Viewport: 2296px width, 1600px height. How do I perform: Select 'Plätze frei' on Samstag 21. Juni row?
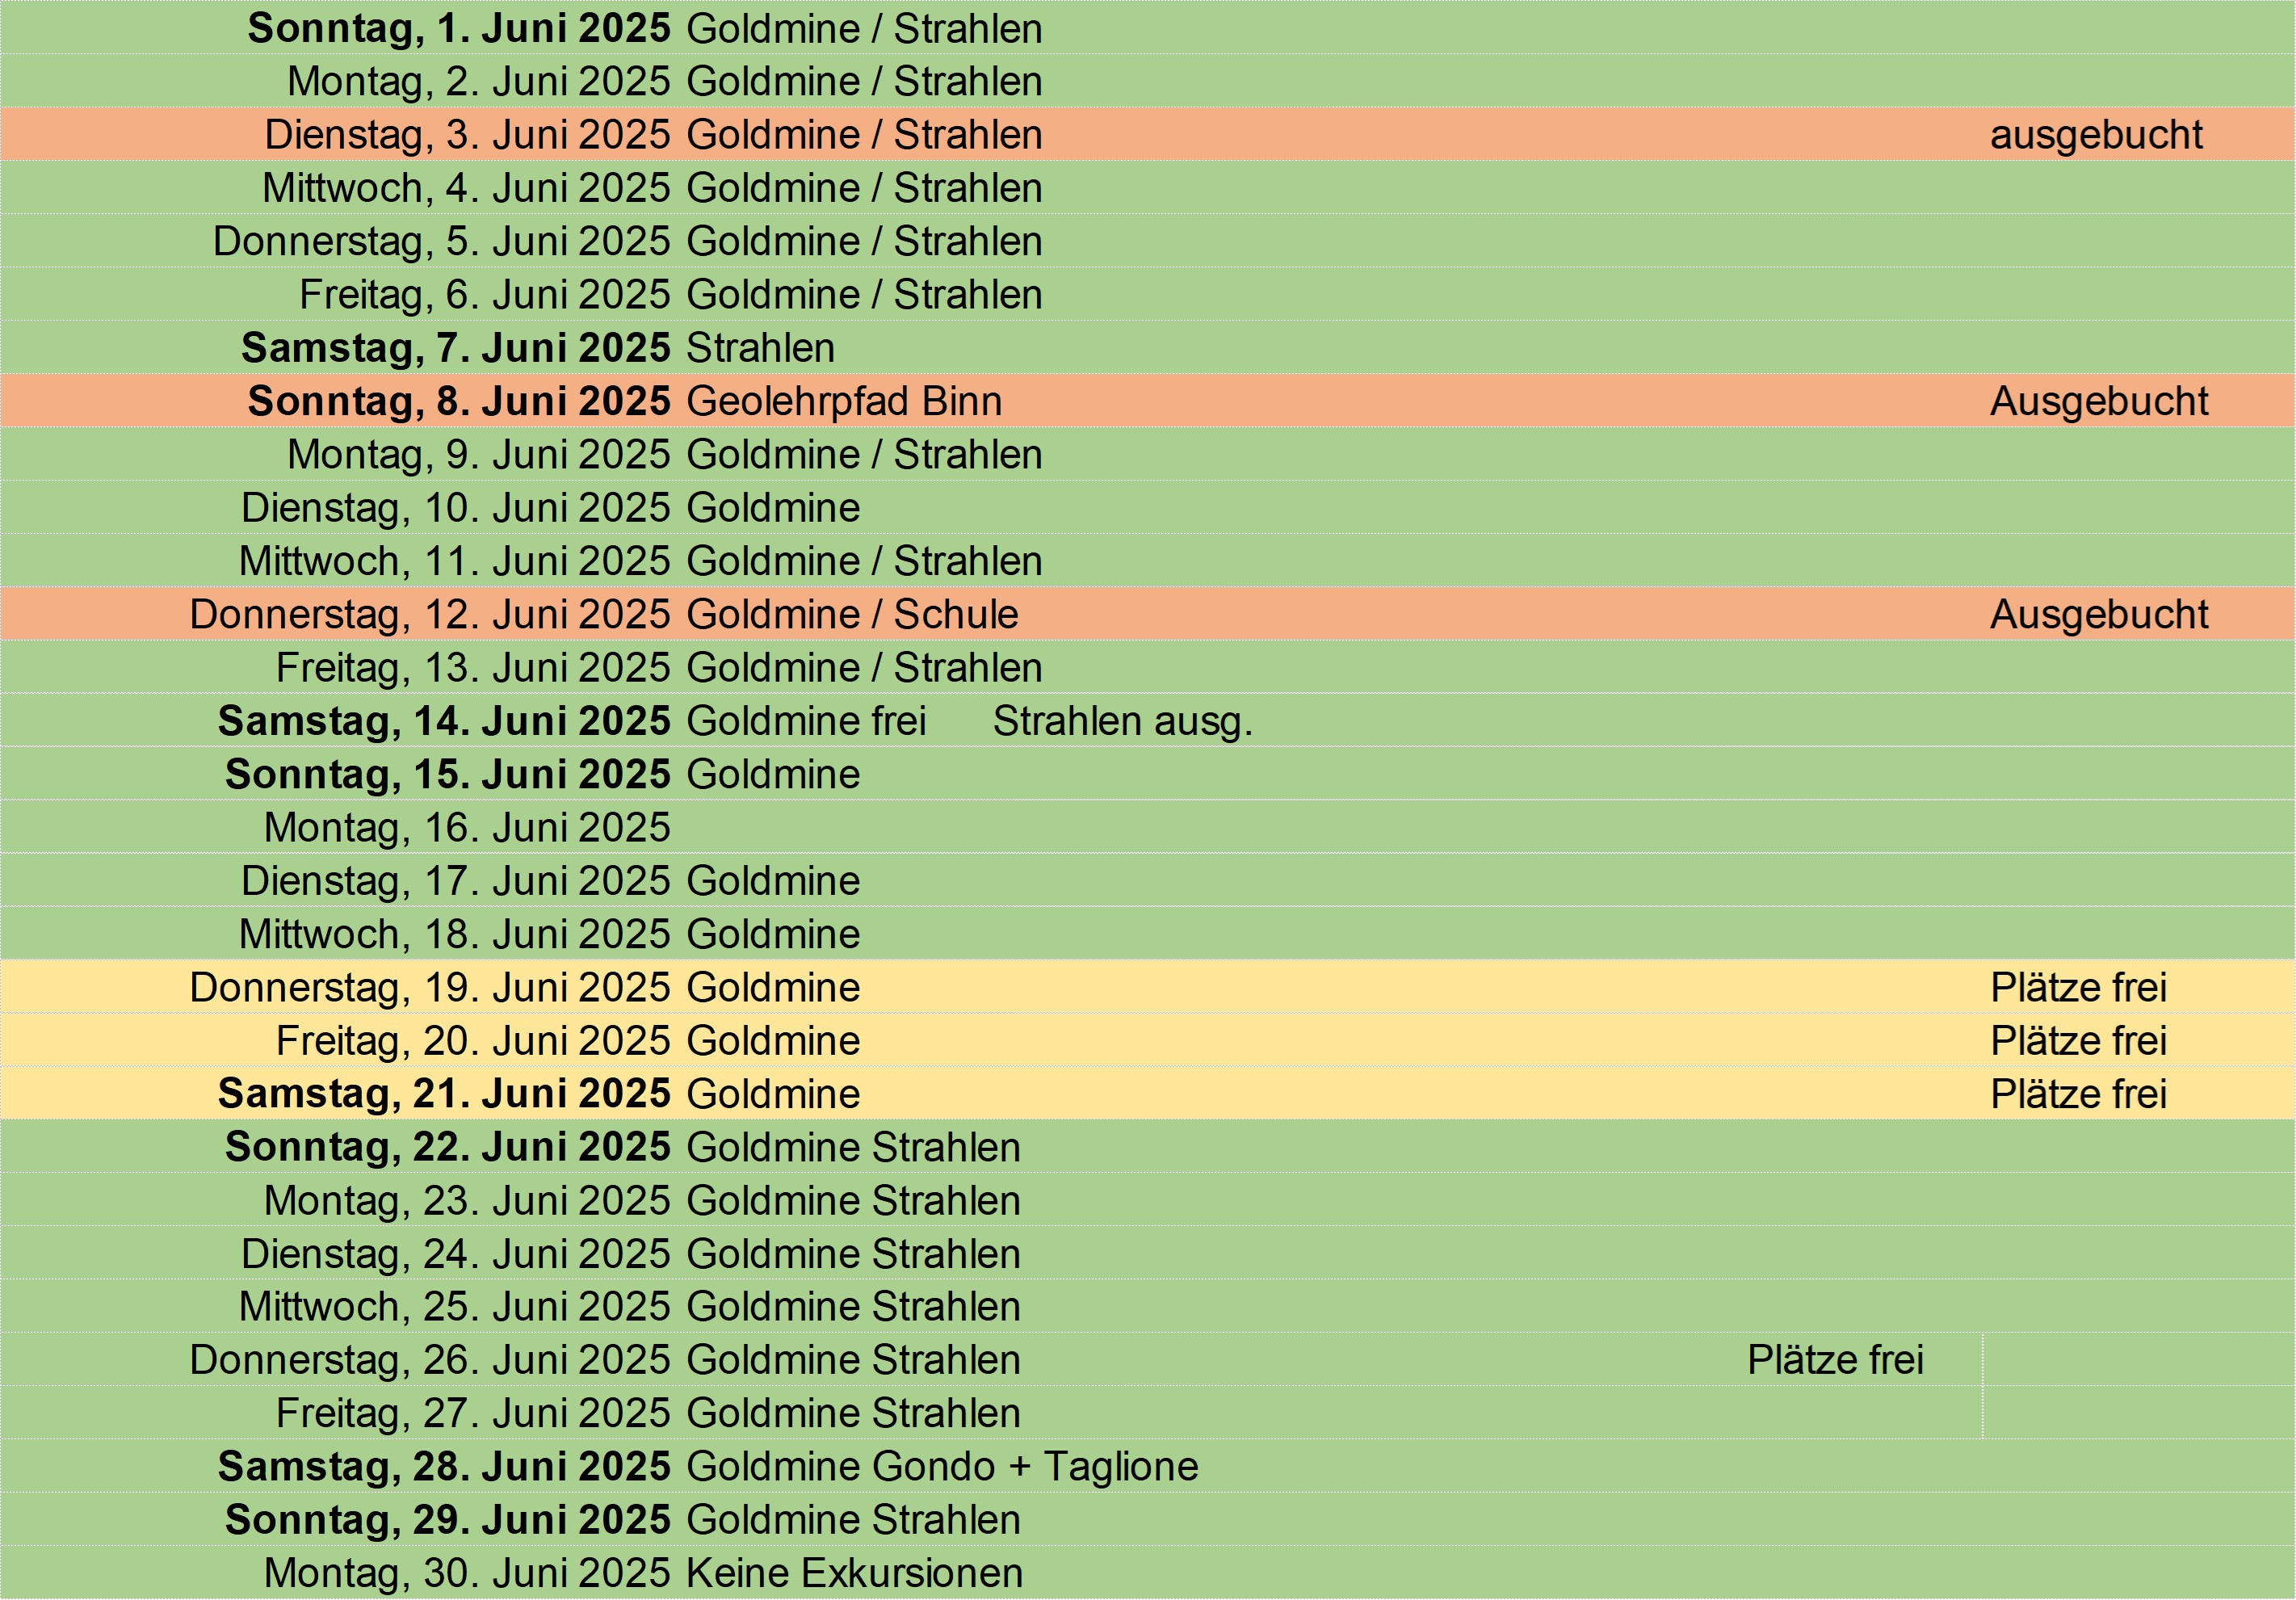click(2078, 1094)
